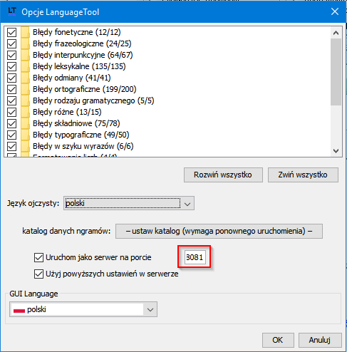This screenshot has width=347, height=352.
Task: Click the LanguageTool LT title bar icon
Action: point(12,11)
